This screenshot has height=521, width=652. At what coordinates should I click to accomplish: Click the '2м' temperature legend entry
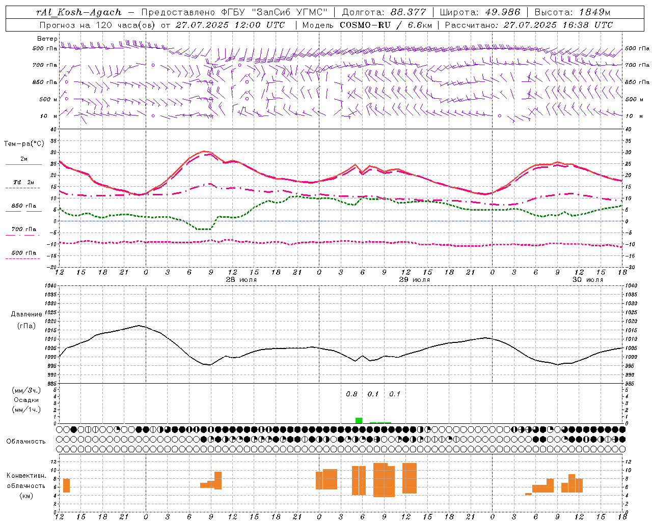point(24,159)
